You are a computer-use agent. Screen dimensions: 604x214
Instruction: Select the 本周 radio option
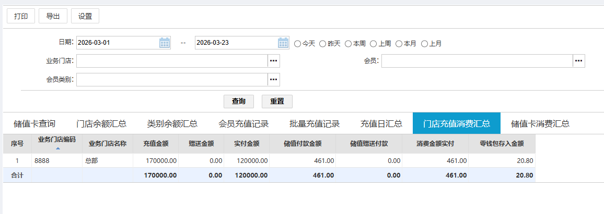point(348,44)
